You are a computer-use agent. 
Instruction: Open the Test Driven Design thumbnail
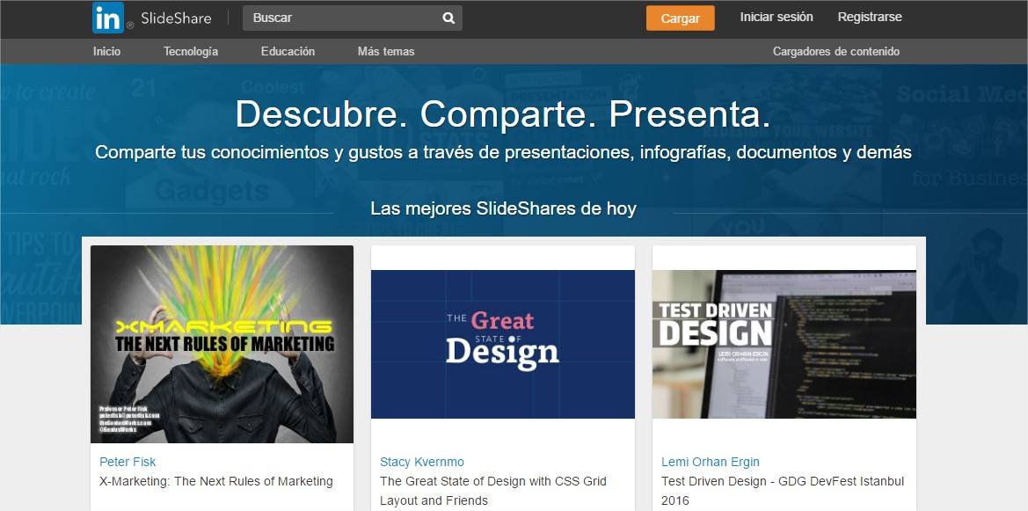click(x=784, y=344)
